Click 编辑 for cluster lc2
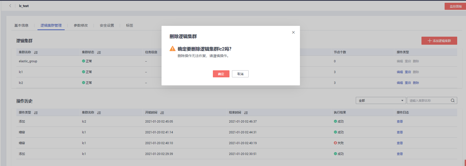 click(400, 83)
